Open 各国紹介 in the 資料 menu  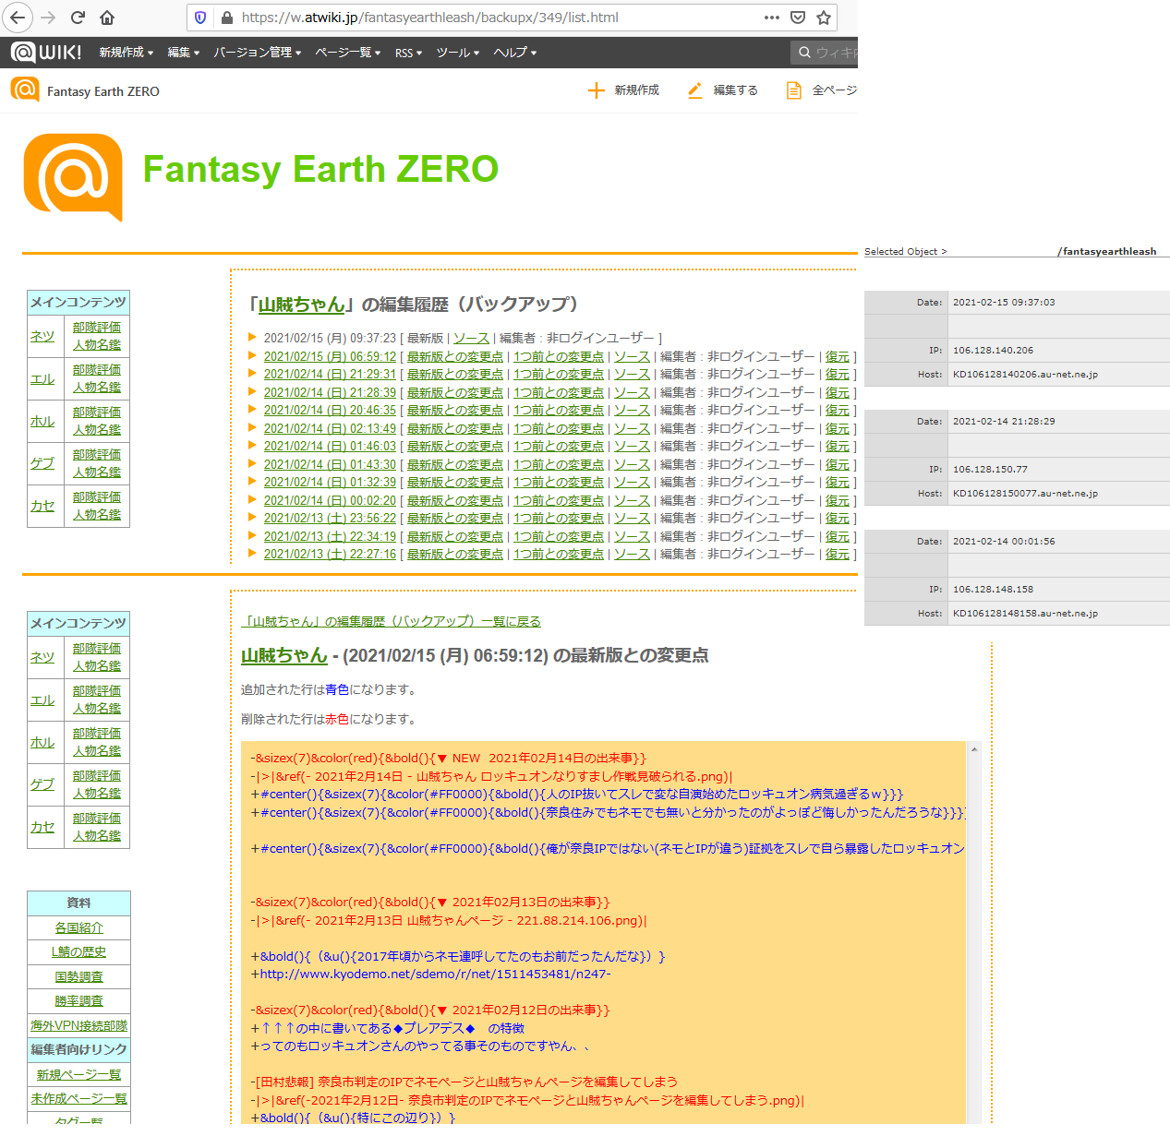pyautogui.click(x=78, y=928)
